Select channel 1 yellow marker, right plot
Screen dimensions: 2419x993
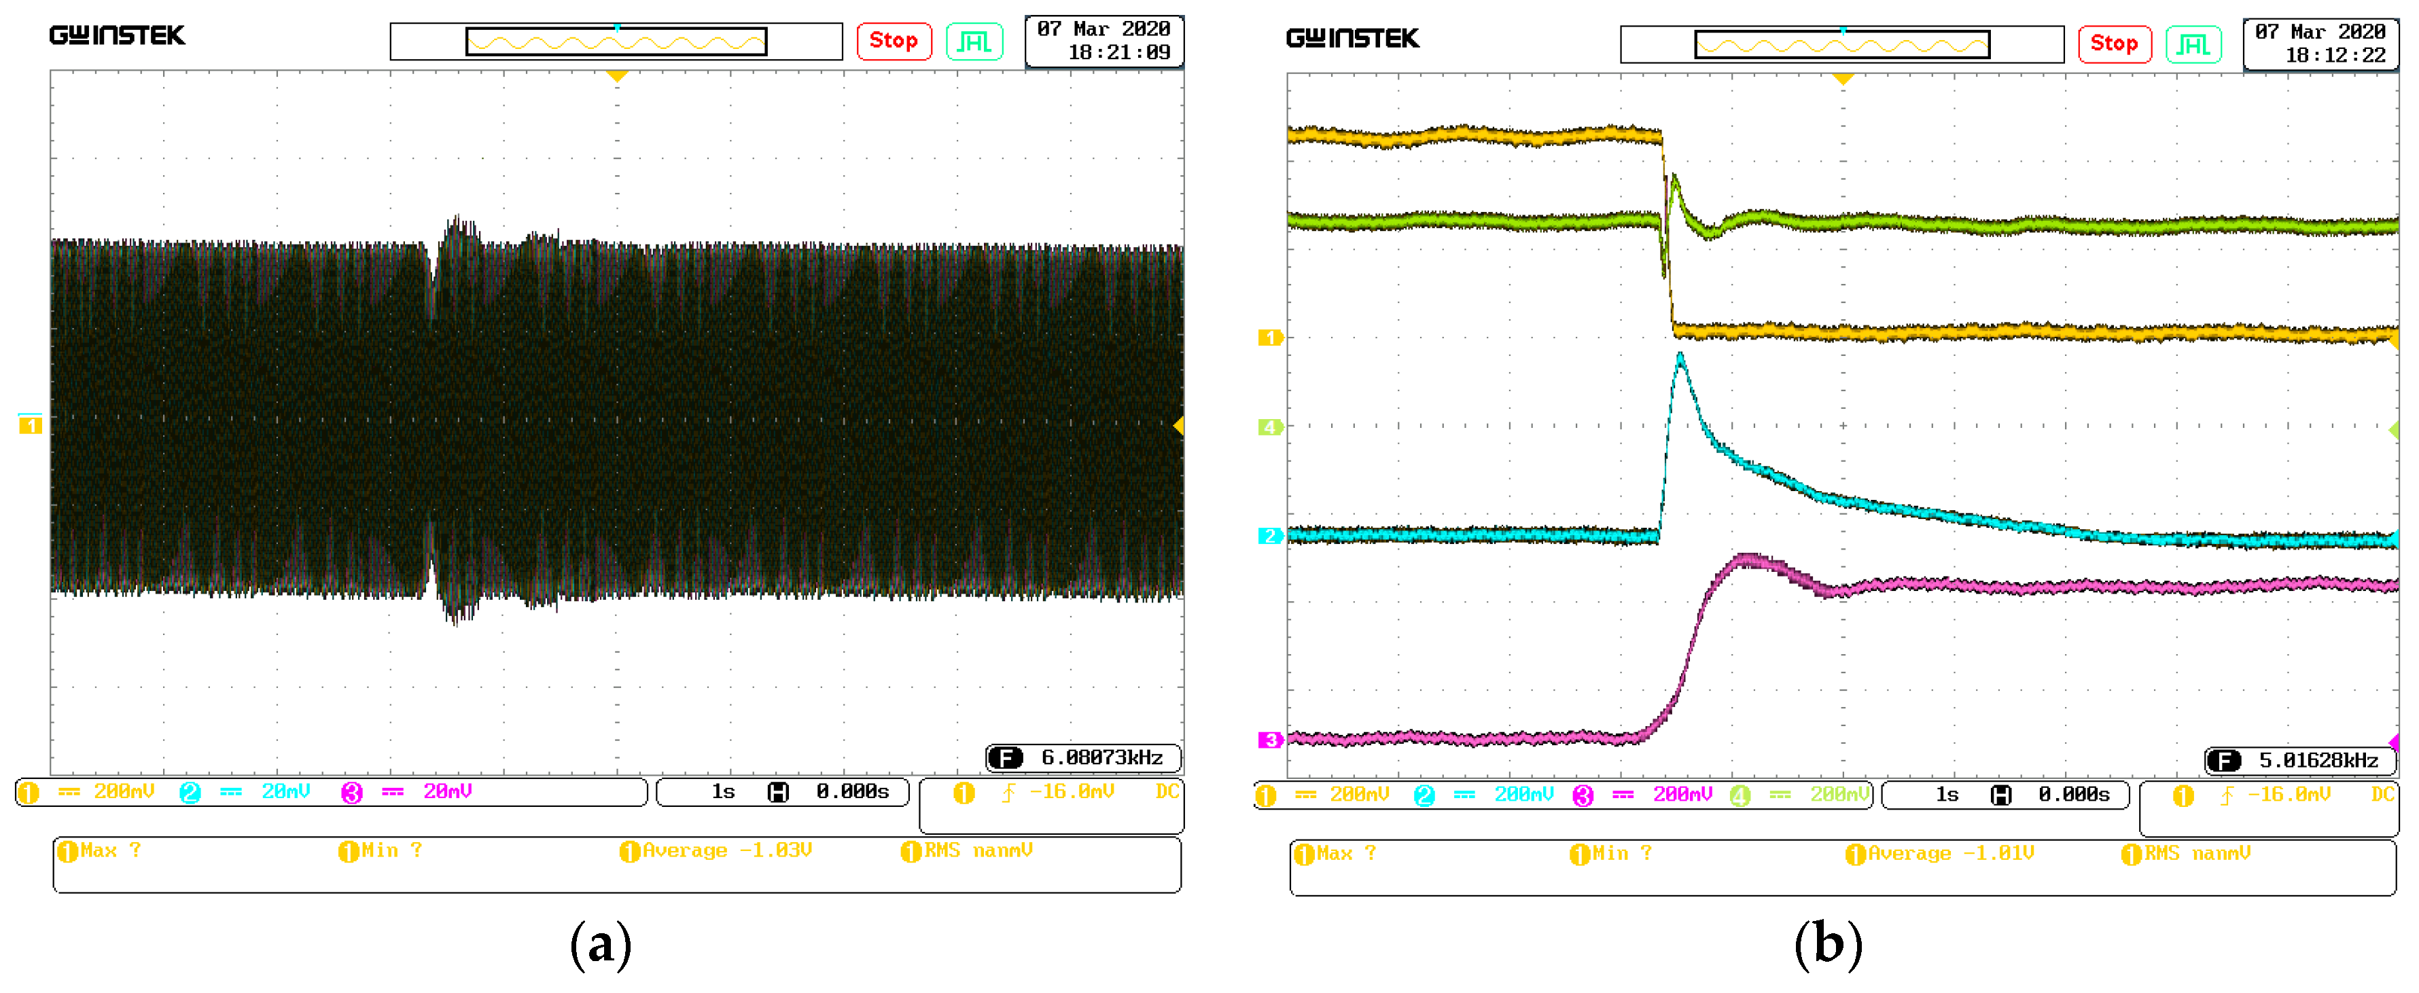coord(1269,338)
